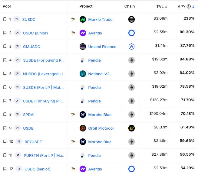Screen dimensions: 198x175
Task: Click the Arbitrum chain icon in GMUSDC row
Action: (131, 47)
